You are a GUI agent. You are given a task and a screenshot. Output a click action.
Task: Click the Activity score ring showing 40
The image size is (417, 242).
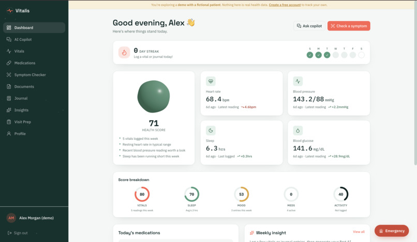340,194
